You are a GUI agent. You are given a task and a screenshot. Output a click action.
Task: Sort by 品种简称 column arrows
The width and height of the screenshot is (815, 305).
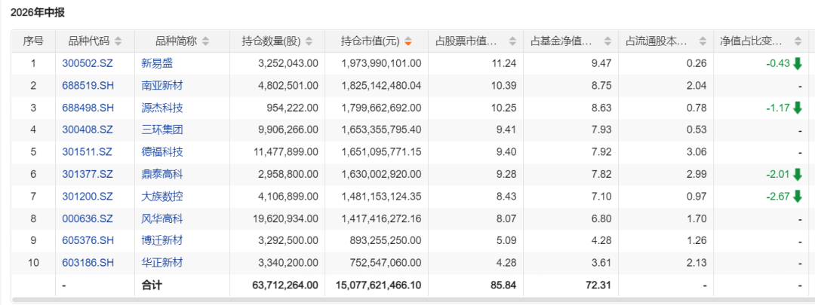(x=206, y=41)
